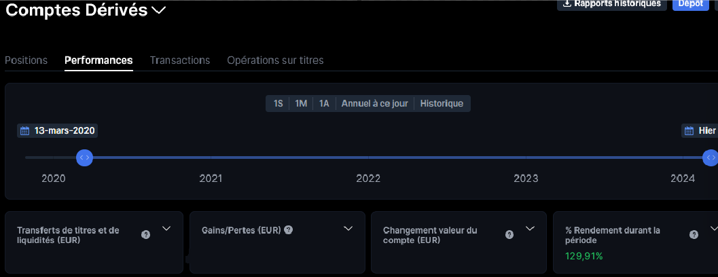This screenshot has height=277, width=718.
Task: Click the right end-date slider handle
Action: (710, 158)
